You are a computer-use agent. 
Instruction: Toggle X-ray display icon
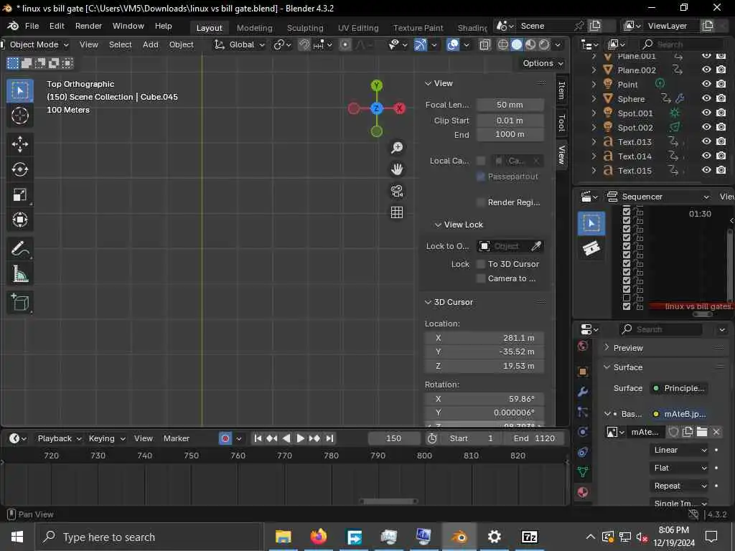coord(484,44)
